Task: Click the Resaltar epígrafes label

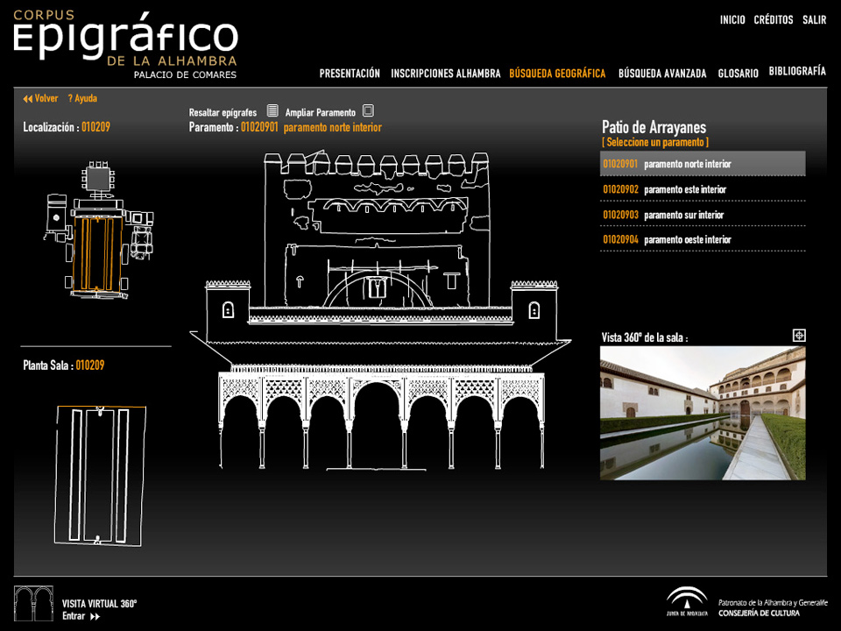Action: [223, 113]
